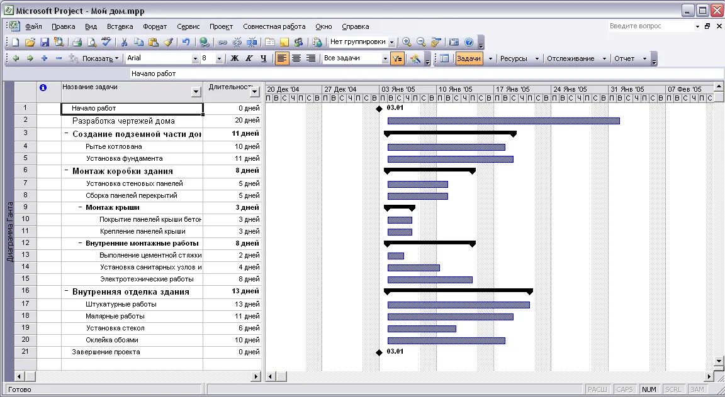Click the Paste clipboard icon

pyautogui.click(x=154, y=42)
